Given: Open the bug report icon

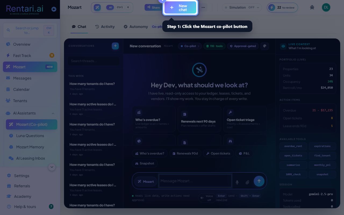Looking at the screenshot, I should click(312, 7).
